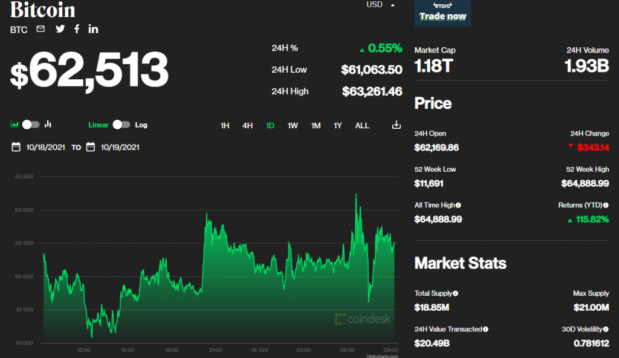Click the 24H Open value $62,169.86

pos(436,148)
